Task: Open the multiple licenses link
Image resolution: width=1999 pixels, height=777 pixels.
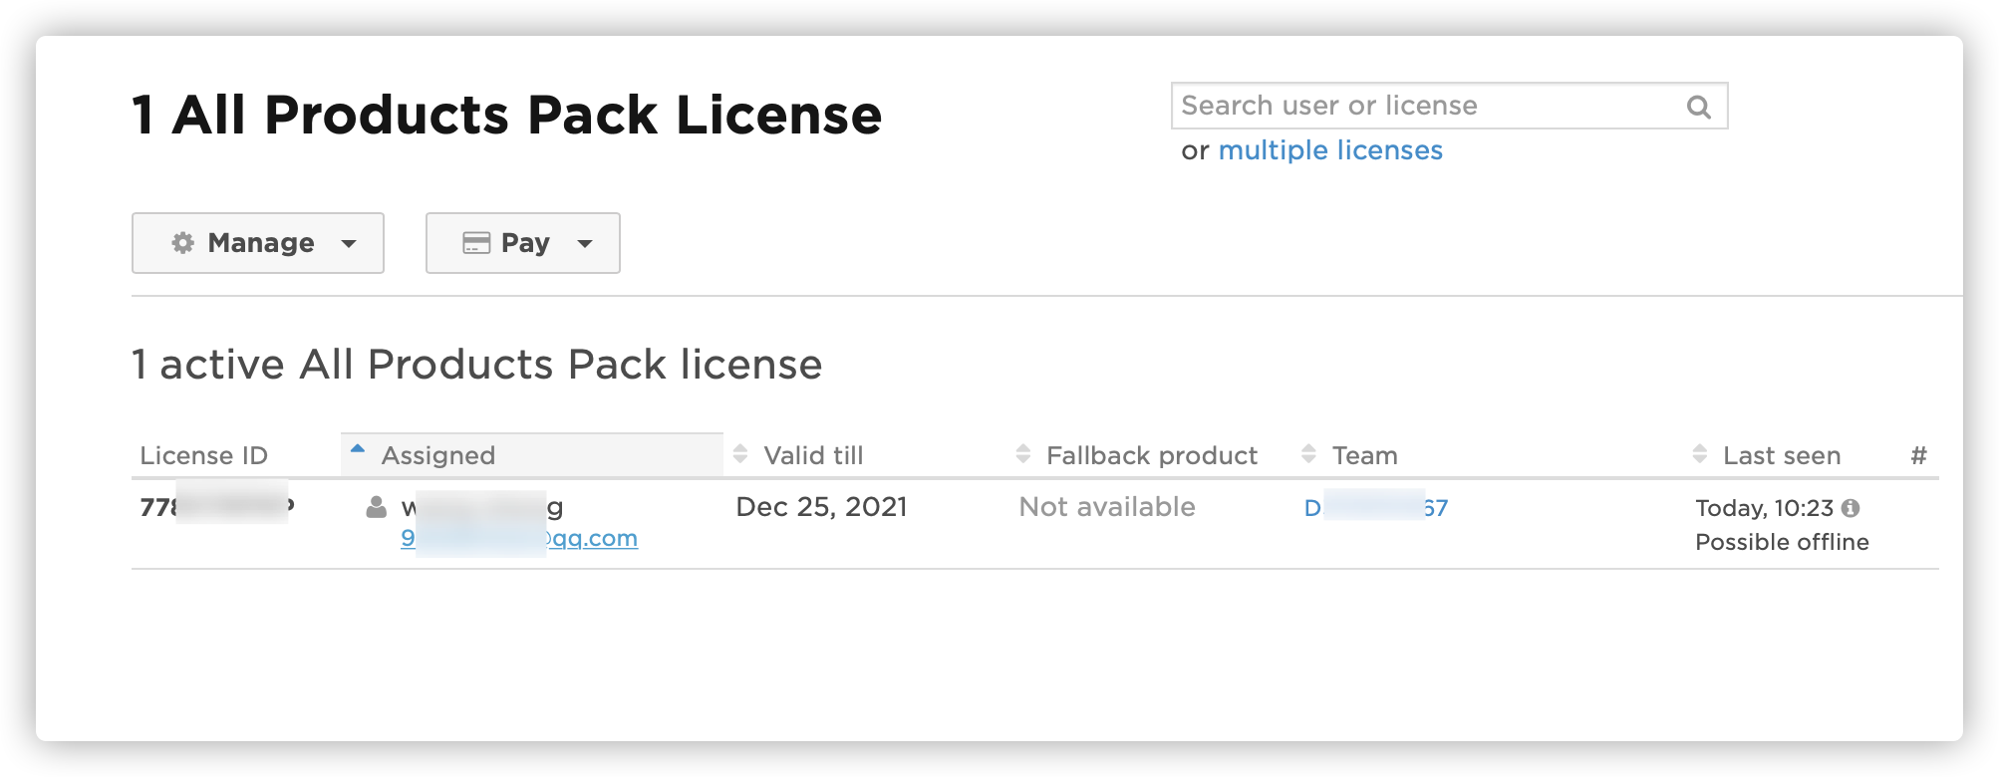Action: pyautogui.click(x=1329, y=150)
